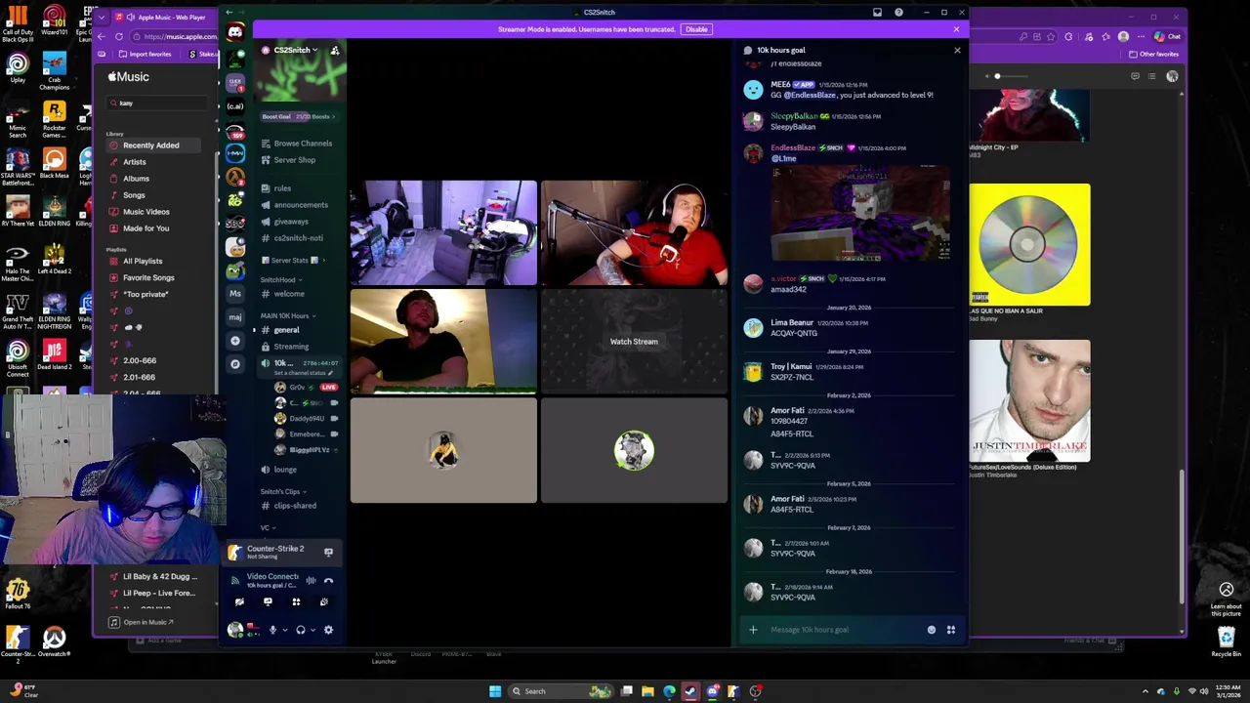This screenshot has width=1250, height=703.
Task: Open Artists in Apple Music library
Action: [135, 162]
